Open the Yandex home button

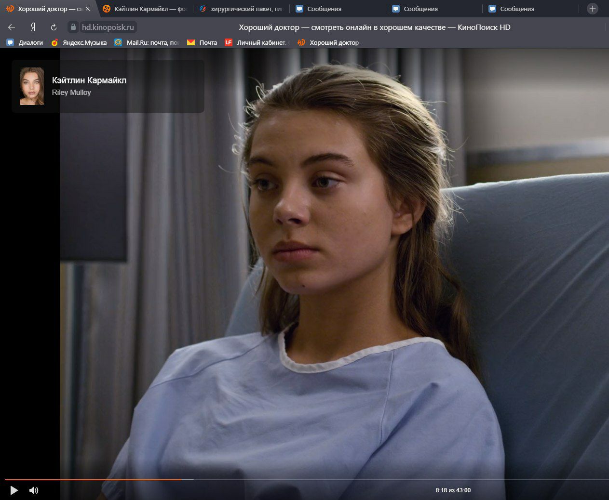coord(33,27)
